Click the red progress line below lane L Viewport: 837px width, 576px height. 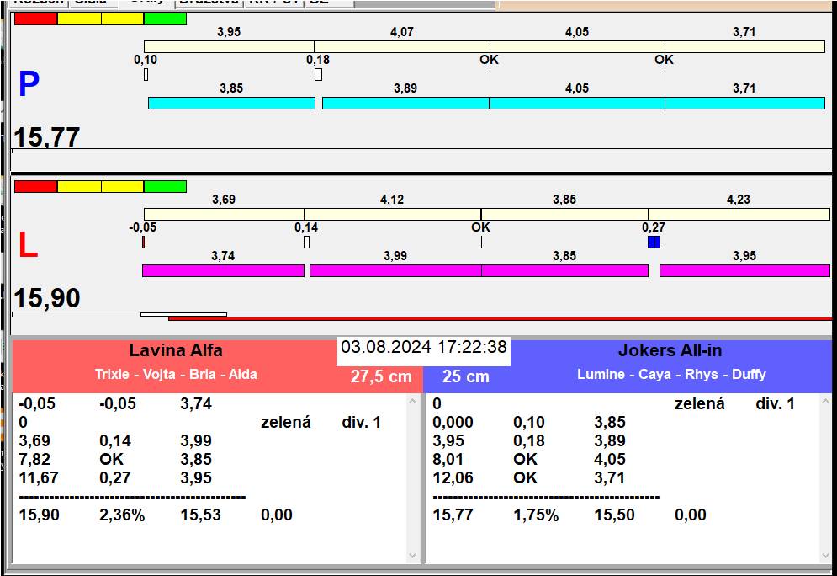(500, 318)
